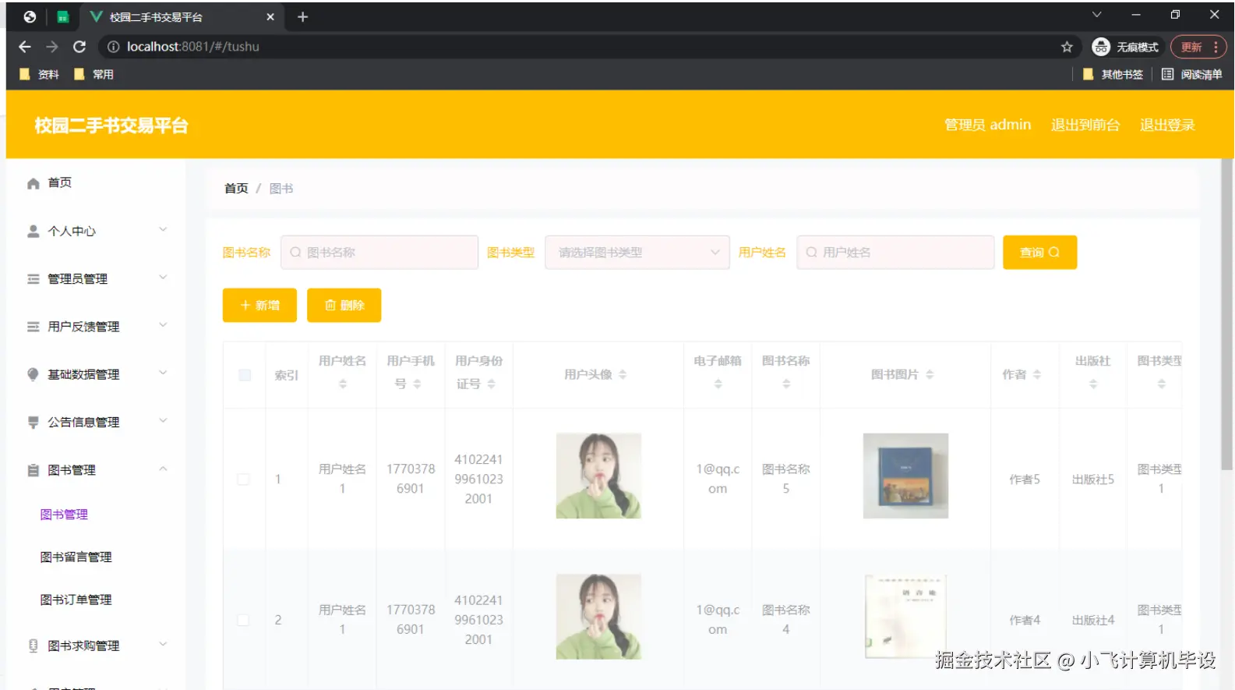
Task: Sort by 图书名称 column arrows
Action: (786, 384)
